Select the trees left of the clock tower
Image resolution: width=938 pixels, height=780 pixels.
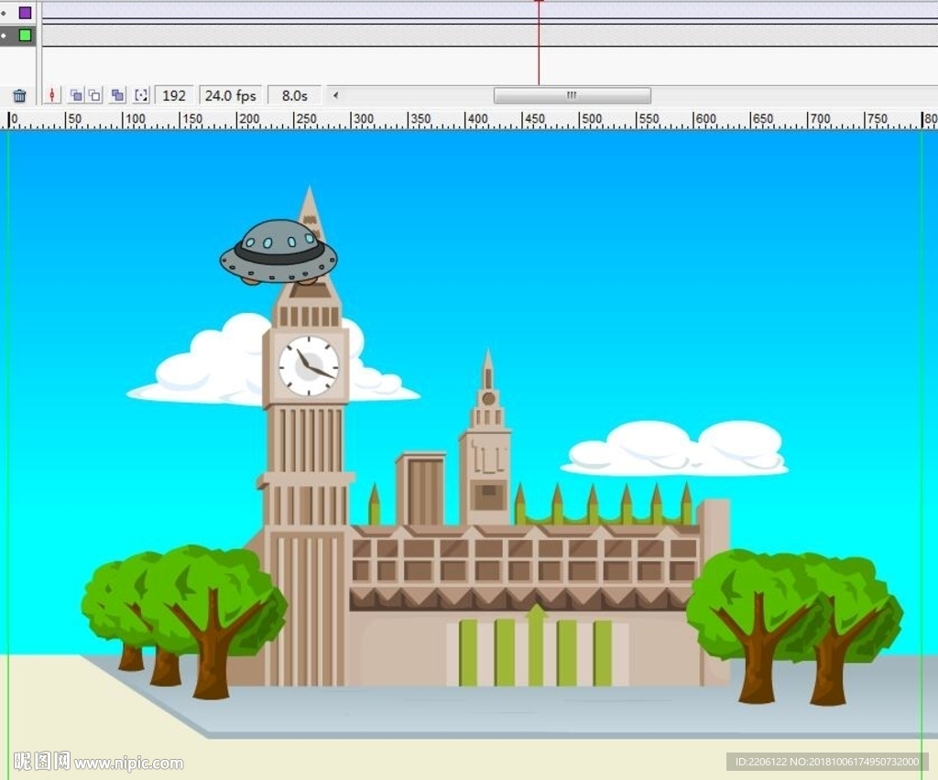pyautogui.click(x=184, y=621)
